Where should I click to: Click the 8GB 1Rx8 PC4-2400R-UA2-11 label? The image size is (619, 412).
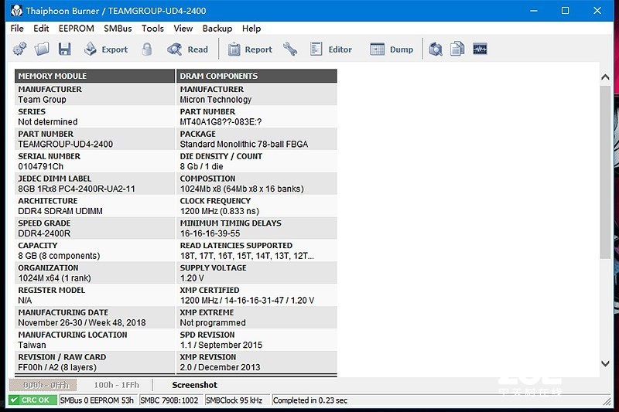77,189
